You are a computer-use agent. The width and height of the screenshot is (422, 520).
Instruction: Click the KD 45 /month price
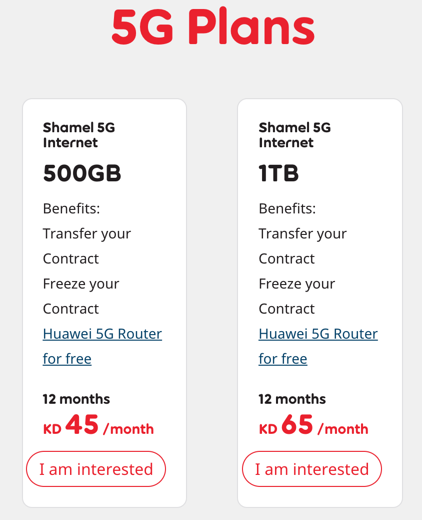[98, 425]
